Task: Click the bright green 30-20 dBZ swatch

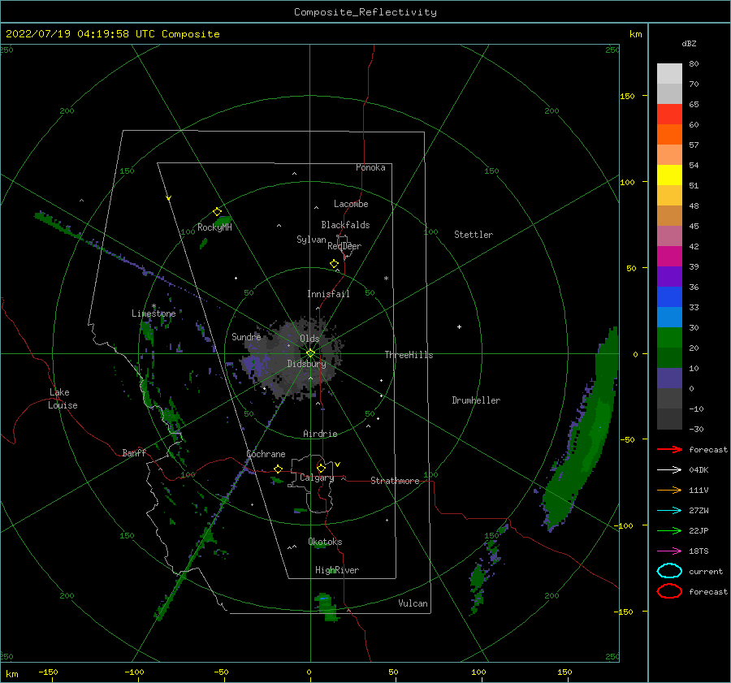Action: tap(669, 338)
